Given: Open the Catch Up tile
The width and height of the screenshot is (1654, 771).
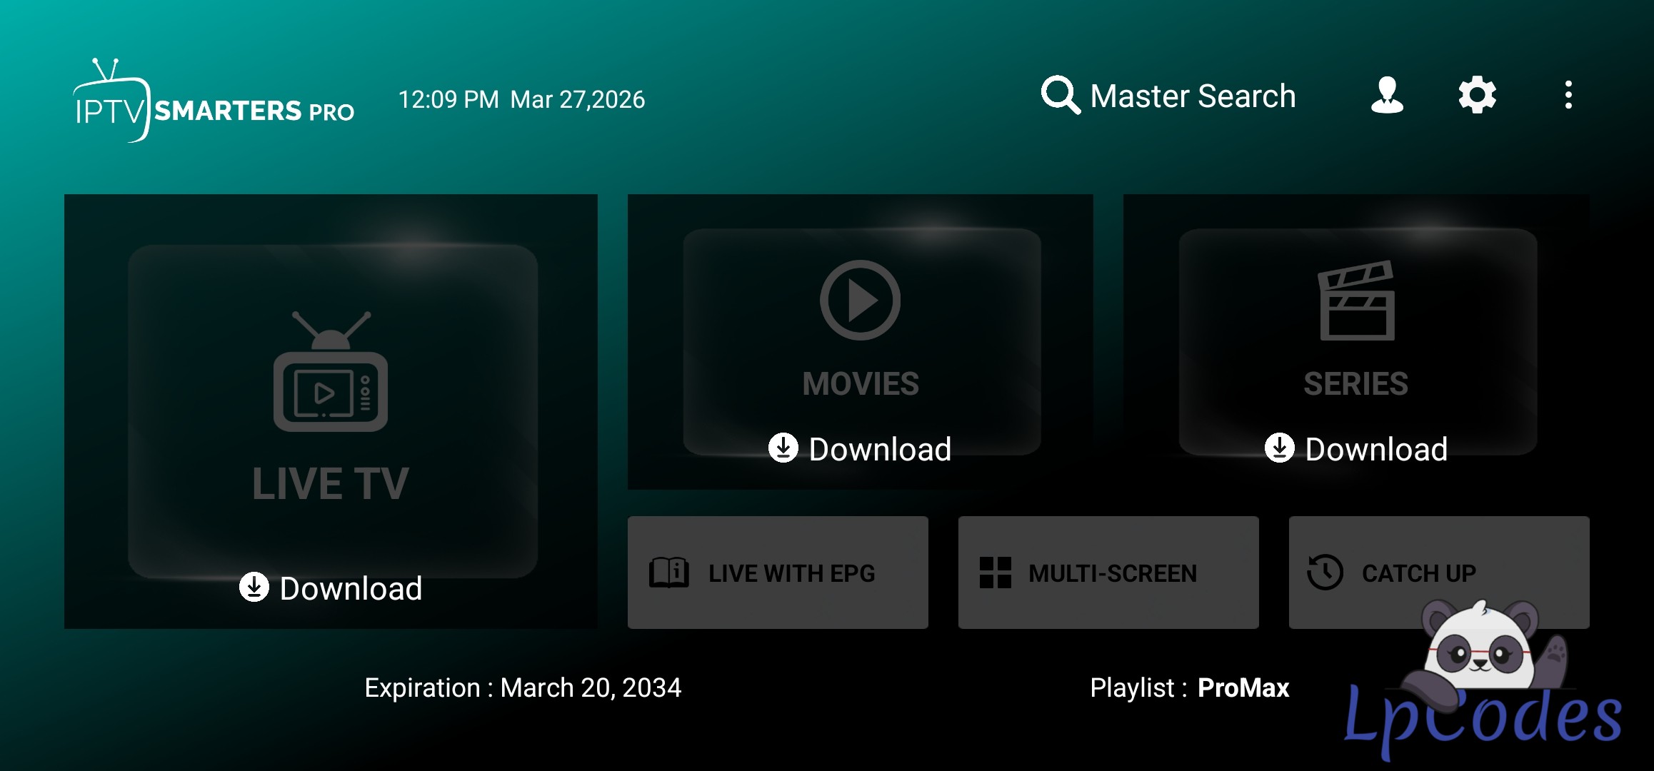Looking at the screenshot, I should (1393, 564).
